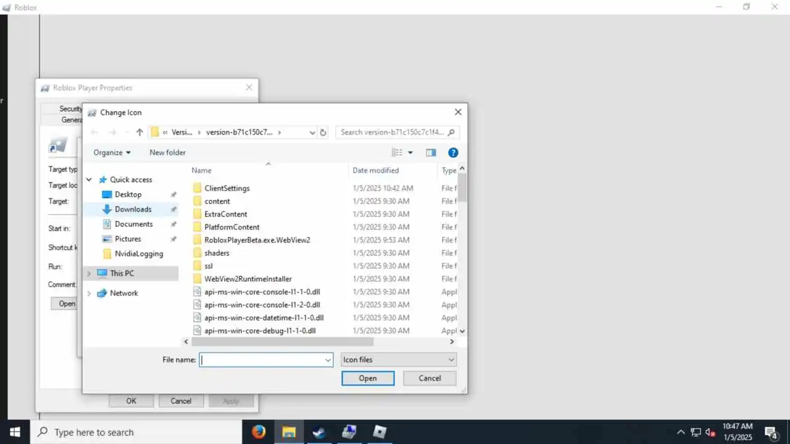
Task: Select api-ms-win-core-datetime-l1-1-0.dll file
Action: (x=264, y=318)
